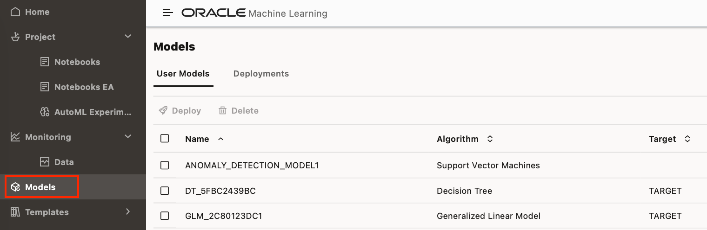Click the hamburger menu icon
Image resolution: width=707 pixels, height=230 pixels.
coord(167,13)
